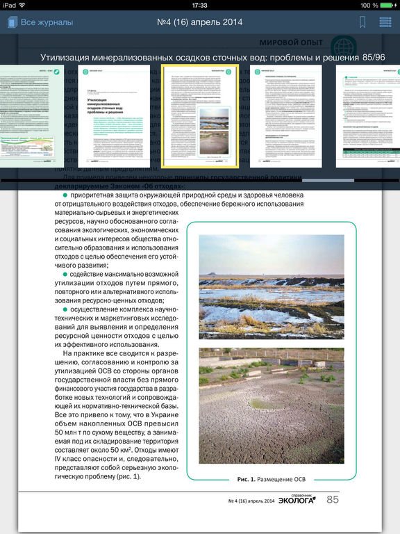Click the bullet text приоритетная защита окружающей

[x=179, y=230]
